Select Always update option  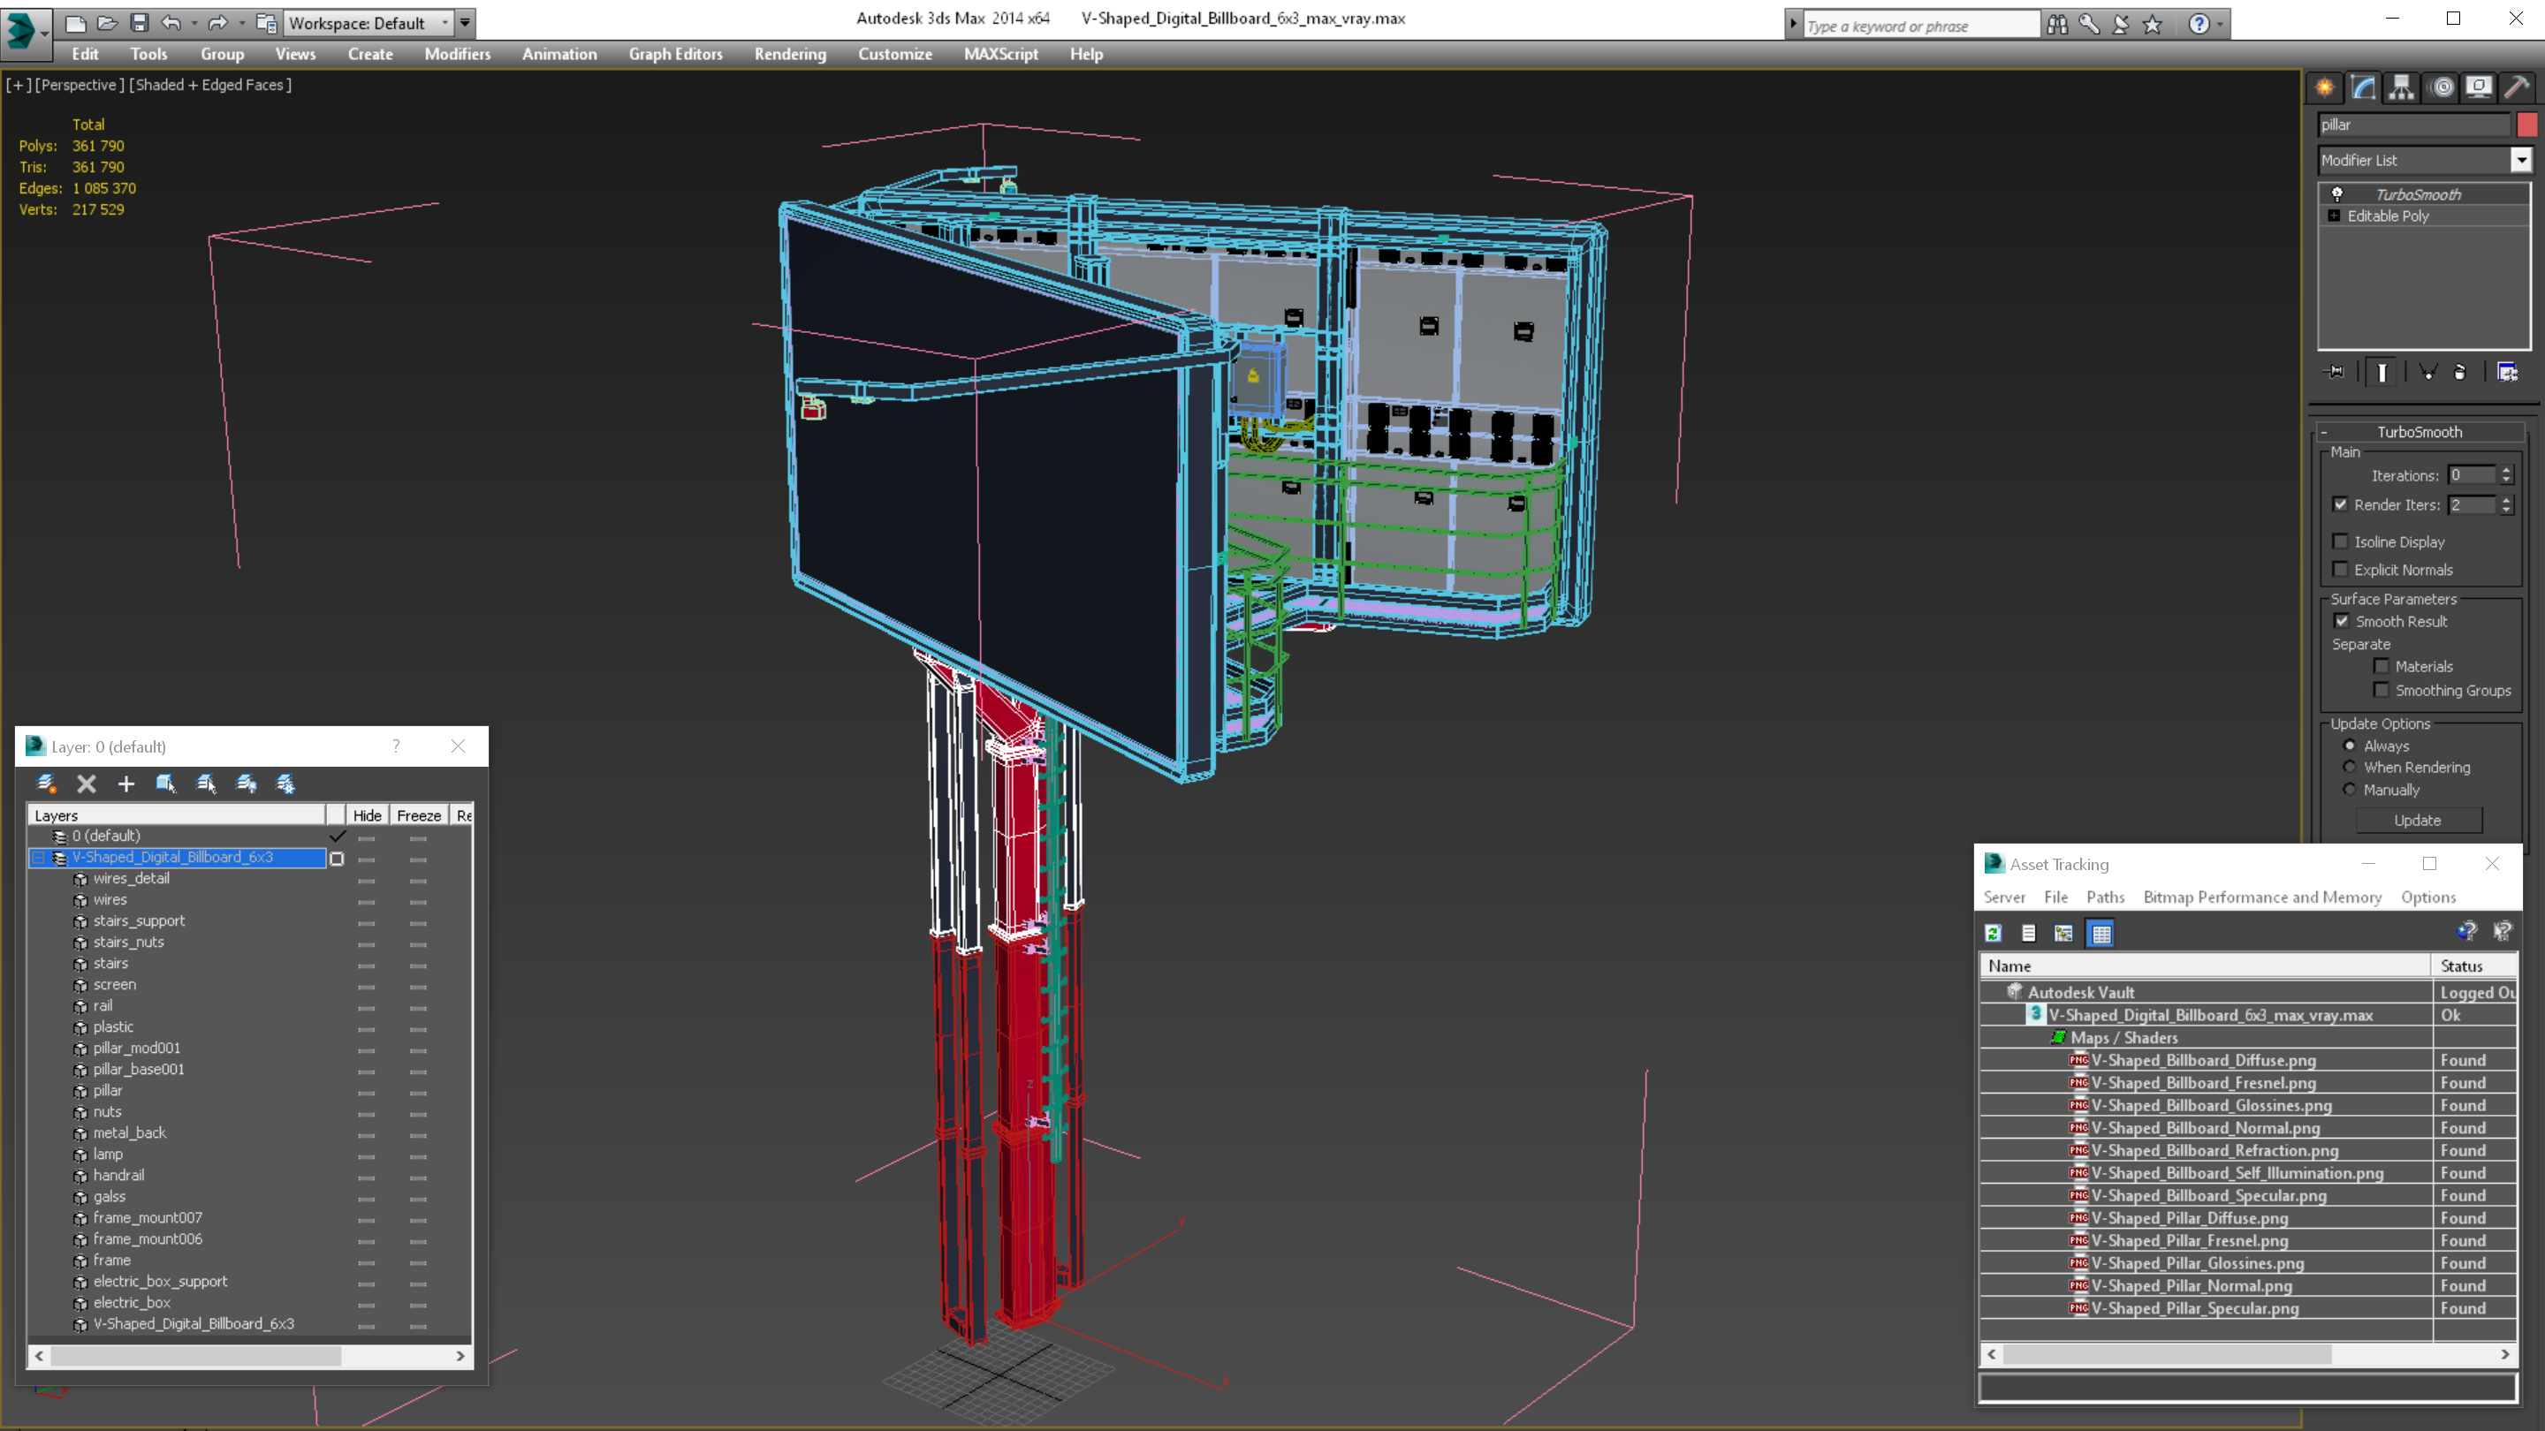coord(2351,746)
